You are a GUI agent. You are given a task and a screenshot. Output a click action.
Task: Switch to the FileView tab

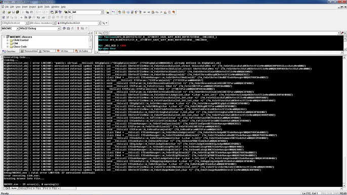[x=47, y=51]
